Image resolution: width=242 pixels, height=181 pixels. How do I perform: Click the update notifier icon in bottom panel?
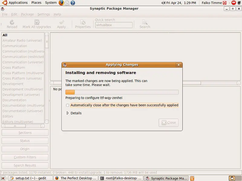192,178
